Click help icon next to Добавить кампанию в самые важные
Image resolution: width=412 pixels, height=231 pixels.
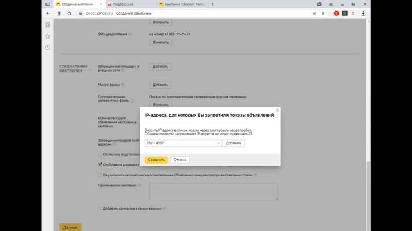click(x=164, y=209)
